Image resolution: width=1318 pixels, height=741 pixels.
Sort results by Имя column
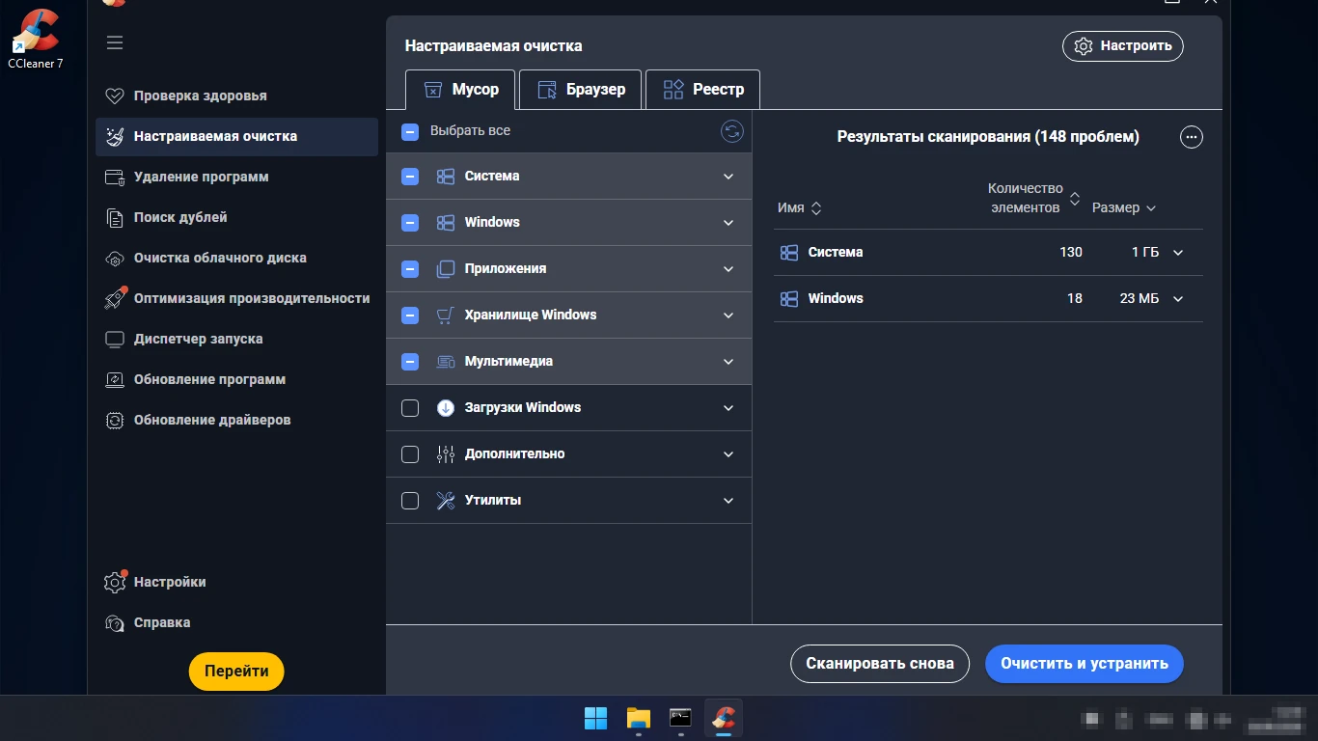click(799, 207)
